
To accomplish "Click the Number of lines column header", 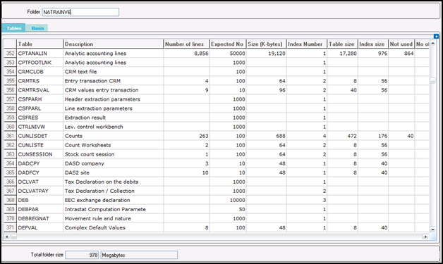I will point(186,44).
